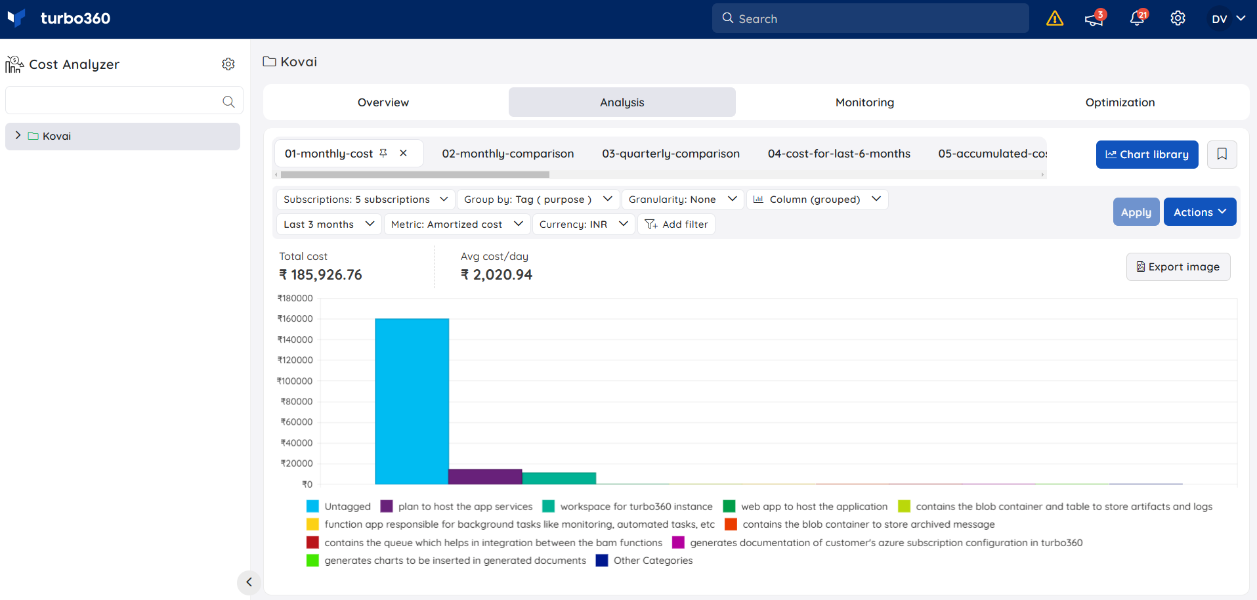Viewport: 1257px width, 600px height.
Task: Open the 04-cost-for-last-6-months view
Action: pos(839,154)
